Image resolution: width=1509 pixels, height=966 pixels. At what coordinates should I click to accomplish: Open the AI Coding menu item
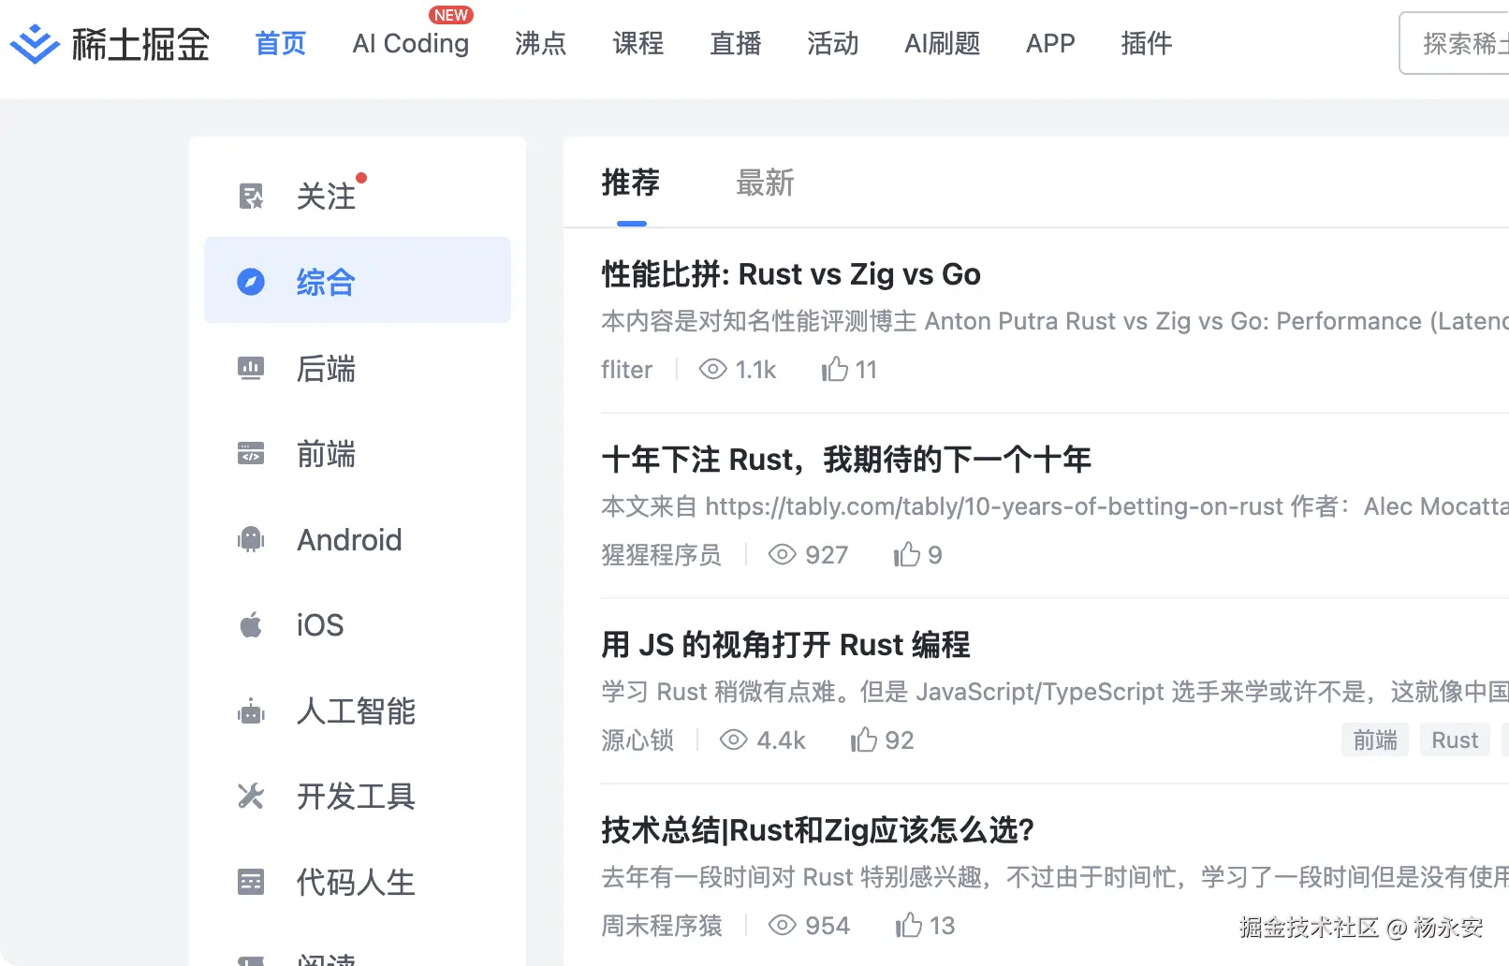(x=410, y=44)
